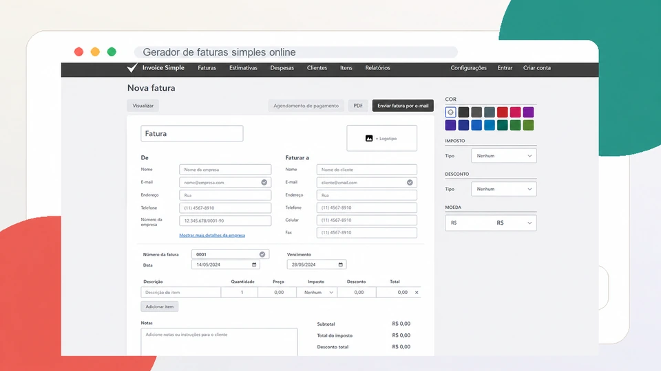Click the Nome da empresa field

pos(225,170)
